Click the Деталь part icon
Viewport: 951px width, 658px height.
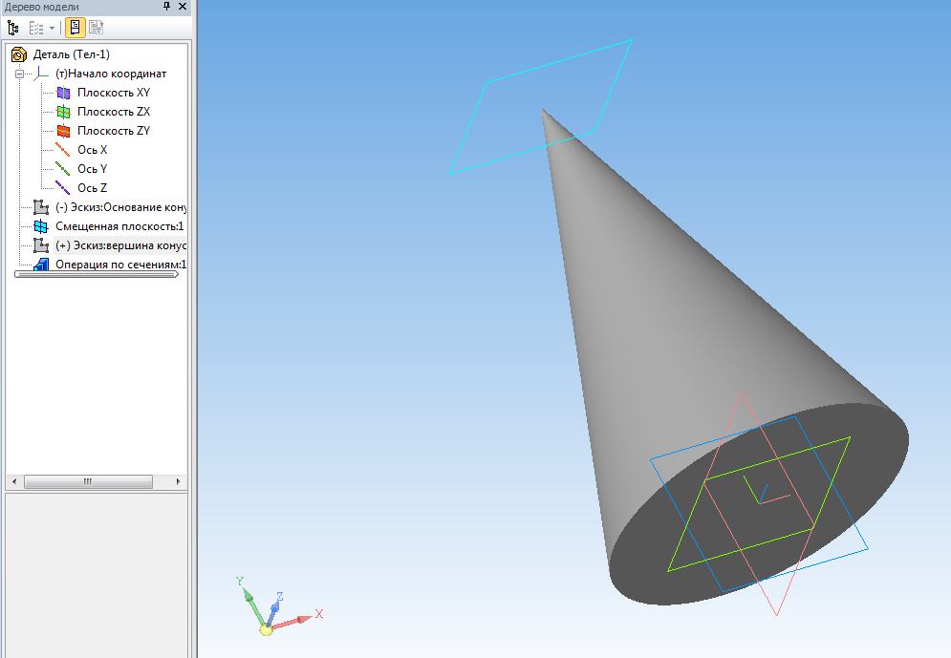(x=19, y=54)
